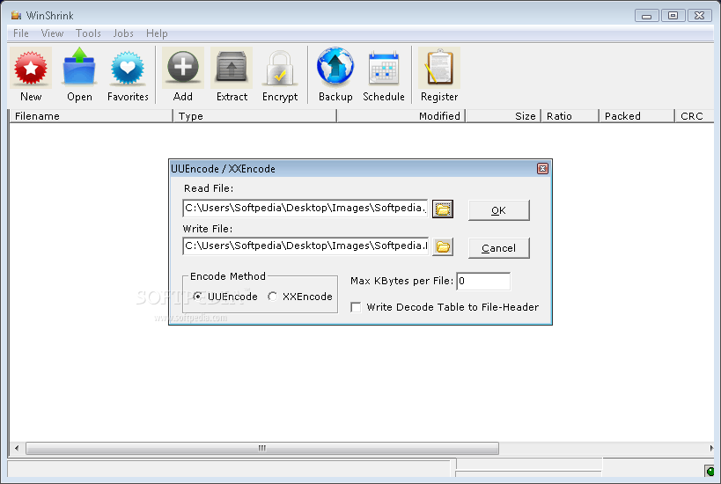The image size is (721, 484).
Task: Click the green status indicator in status bar
Action: coord(710,471)
